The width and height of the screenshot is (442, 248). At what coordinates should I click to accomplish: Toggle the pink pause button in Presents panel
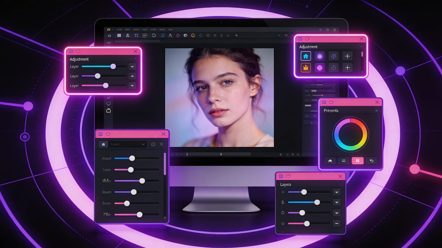(x=357, y=161)
